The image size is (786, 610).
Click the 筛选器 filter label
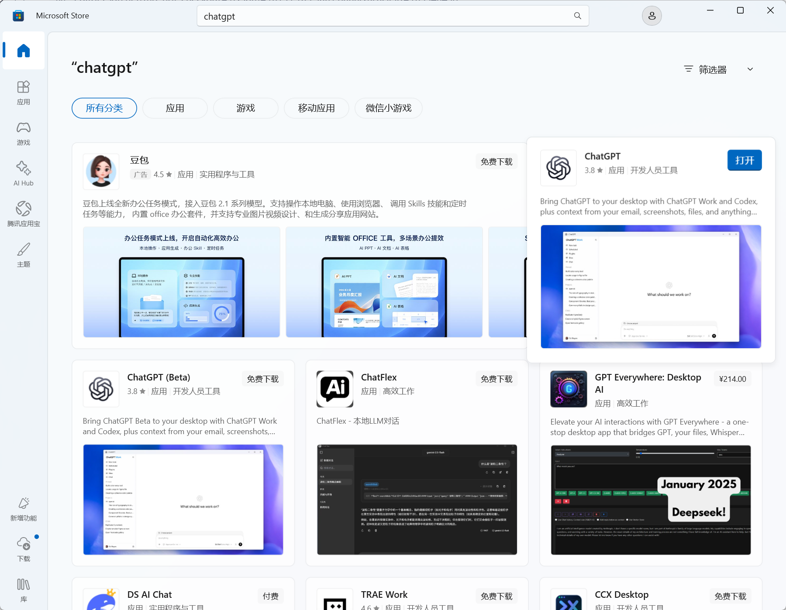[x=713, y=69]
